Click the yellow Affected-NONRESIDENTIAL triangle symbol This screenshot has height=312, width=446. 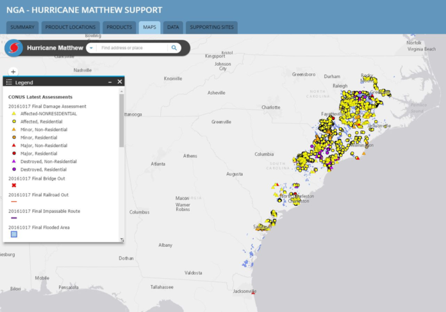pos(14,114)
